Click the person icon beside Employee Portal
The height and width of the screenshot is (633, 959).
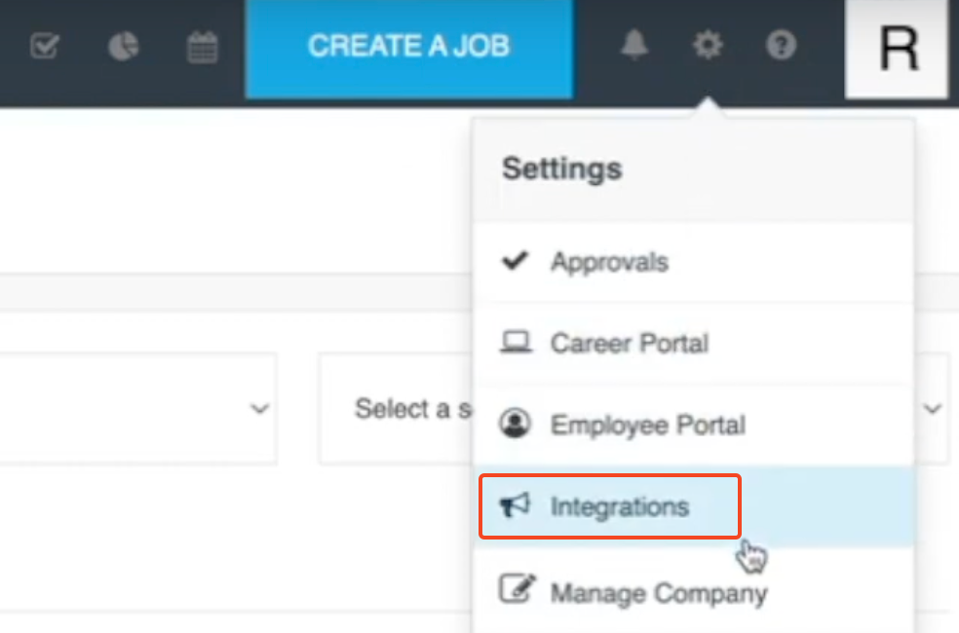(515, 425)
